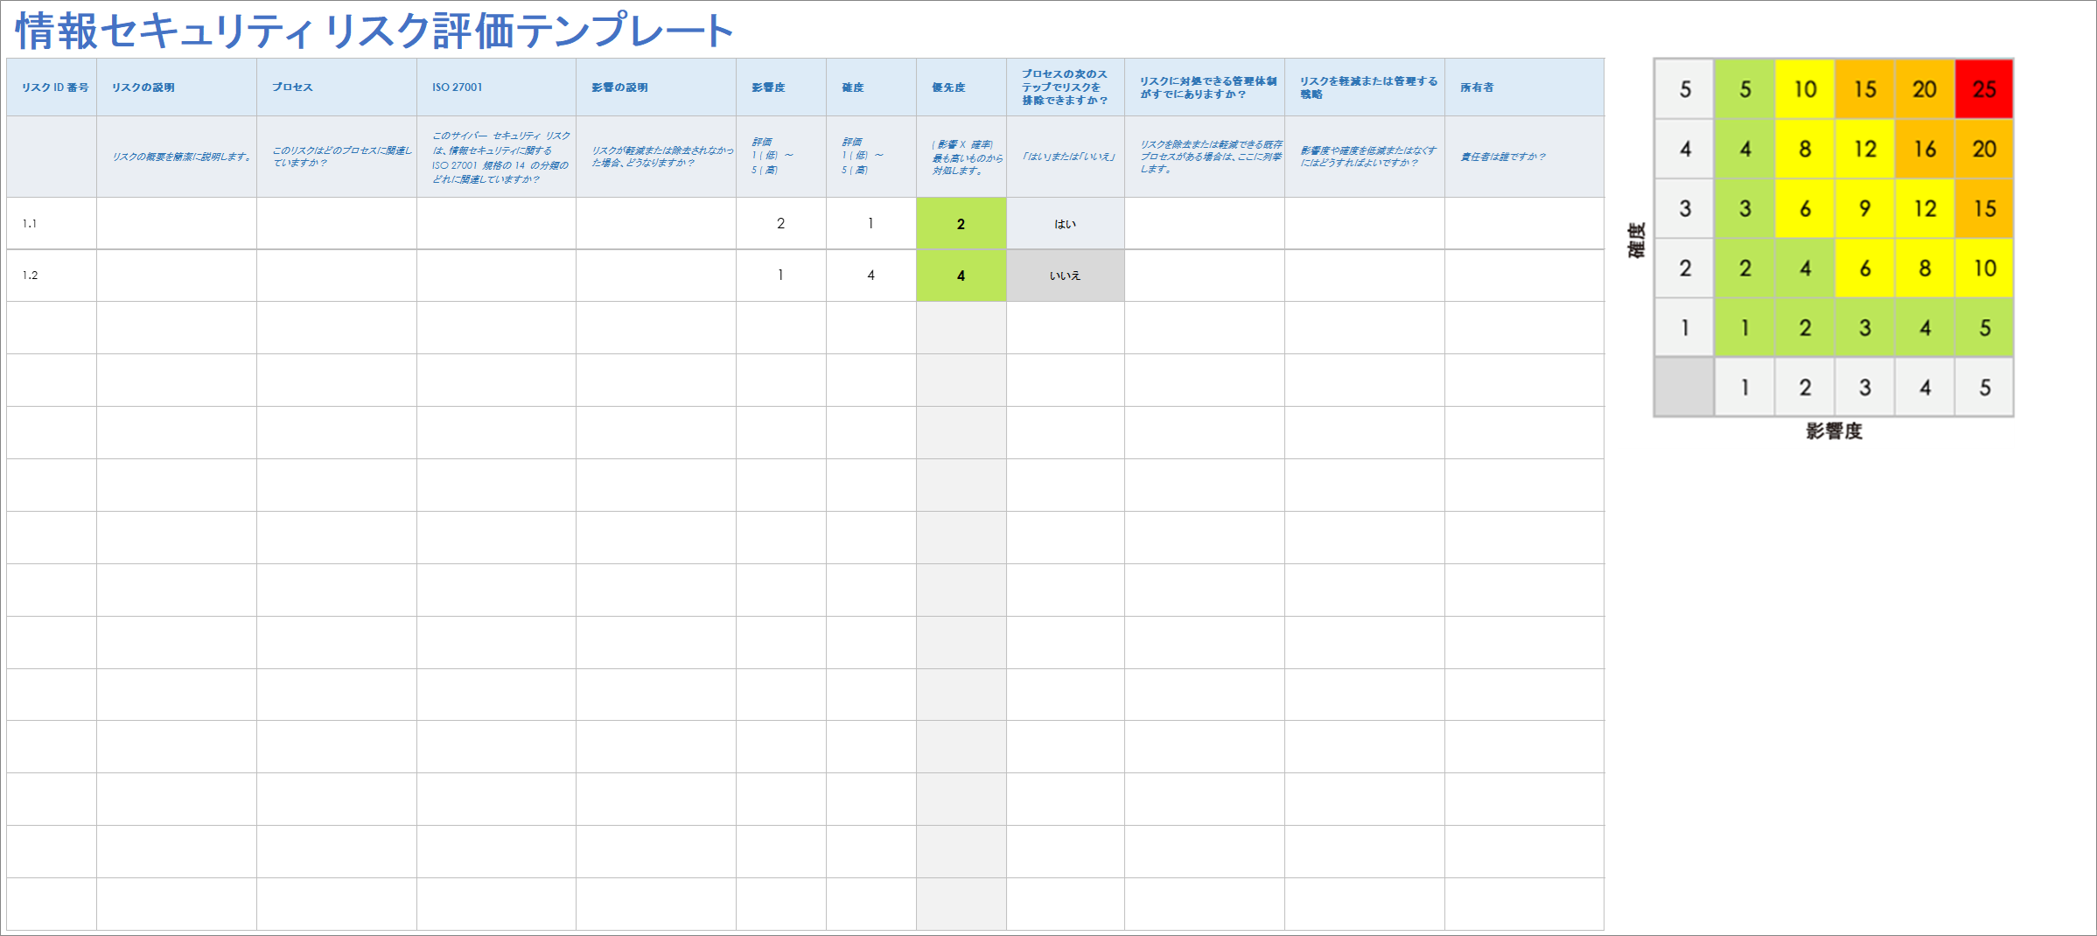Select the いいえ cell in row 1.2
2097x936 pixels.
(1066, 276)
